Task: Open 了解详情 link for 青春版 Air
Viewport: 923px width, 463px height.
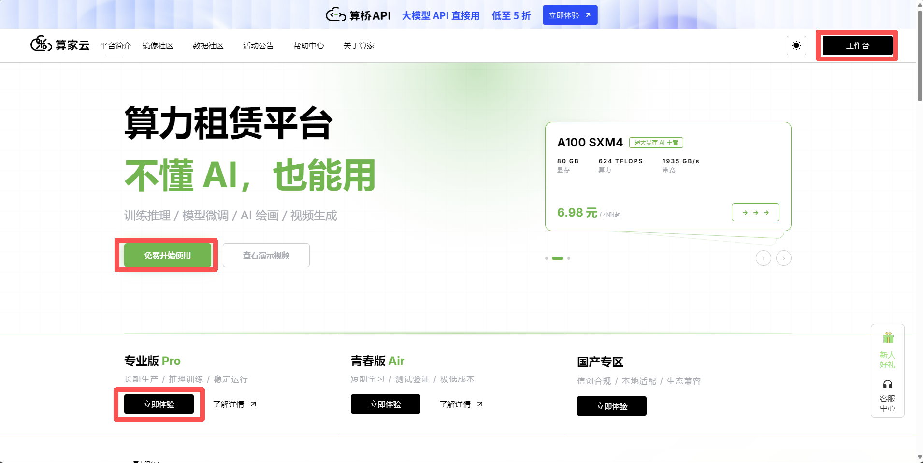Action: [x=461, y=404]
